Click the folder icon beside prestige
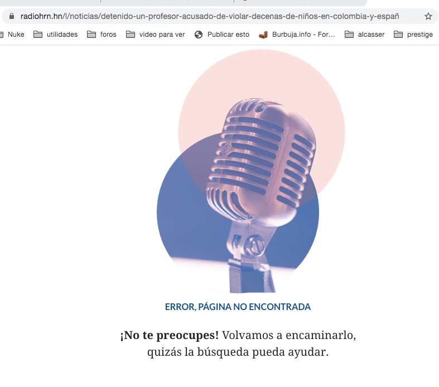The width and height of the screenshot is (439, 387). (x=398, y=35)
